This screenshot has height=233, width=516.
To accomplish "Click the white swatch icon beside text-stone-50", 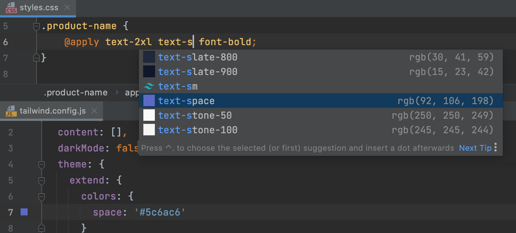I will coord(149,115).
